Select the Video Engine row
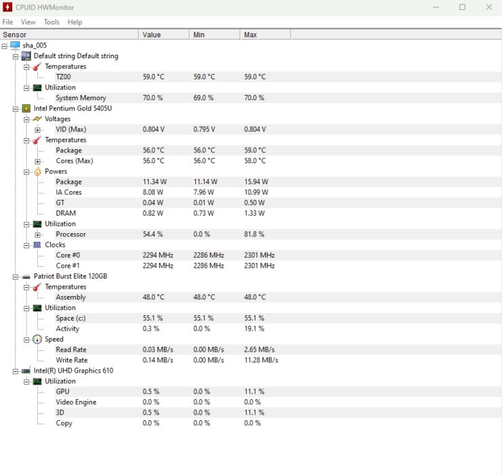502x475 pixels. point(278,402)
